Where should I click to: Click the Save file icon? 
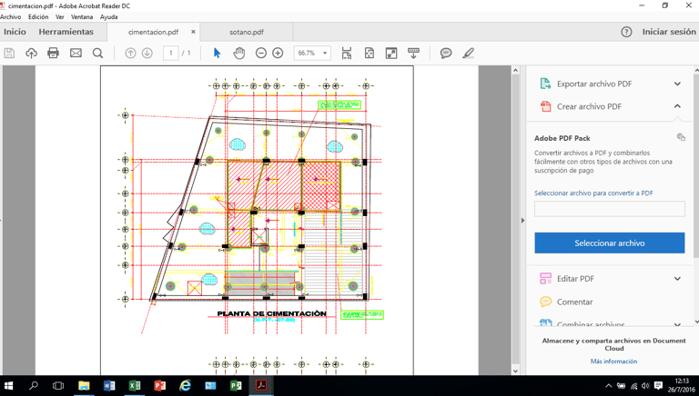coord(9,53)
